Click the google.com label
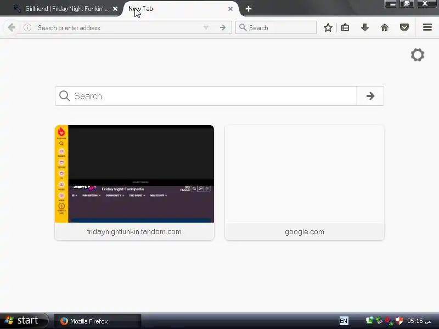Viewport: 439px width, 329px height. point(305,231)
